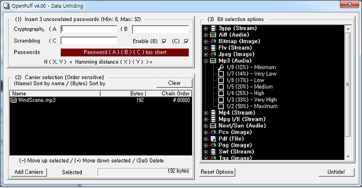This screenshot has height=188, width=362.
Task: Click the Mp3 (Audio) waveform icon
Action: pyautogui.click(x=213, y=61)
